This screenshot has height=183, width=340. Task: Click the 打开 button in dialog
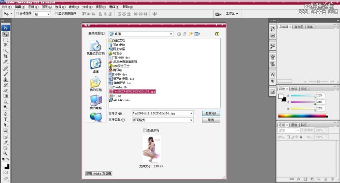point(211,113)
